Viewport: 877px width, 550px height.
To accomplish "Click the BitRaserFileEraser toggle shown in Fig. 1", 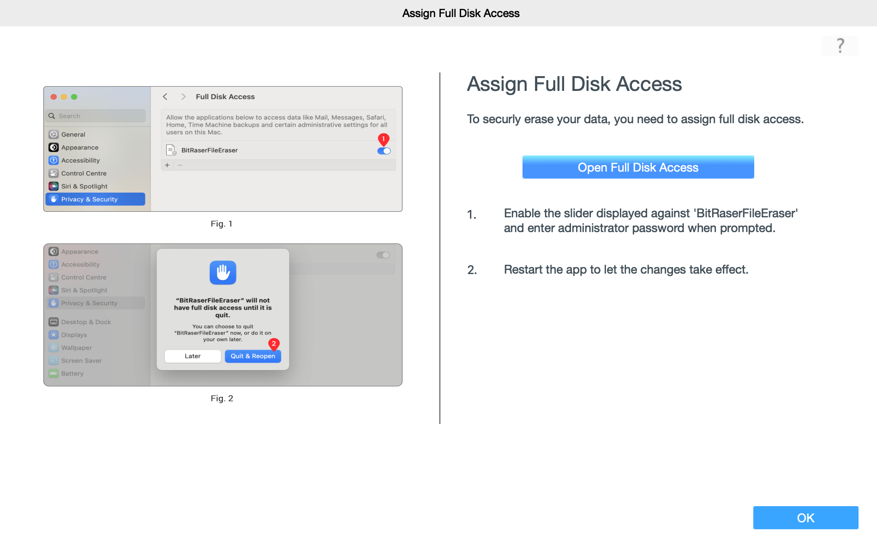I will pyautogui.click(x=384, y=151).
